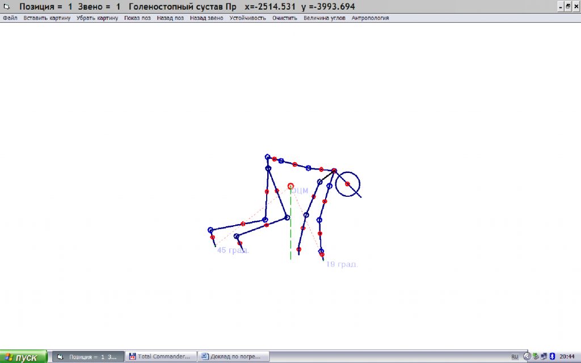Click the Safely Remove Hardware tray icon

point(535,357)
